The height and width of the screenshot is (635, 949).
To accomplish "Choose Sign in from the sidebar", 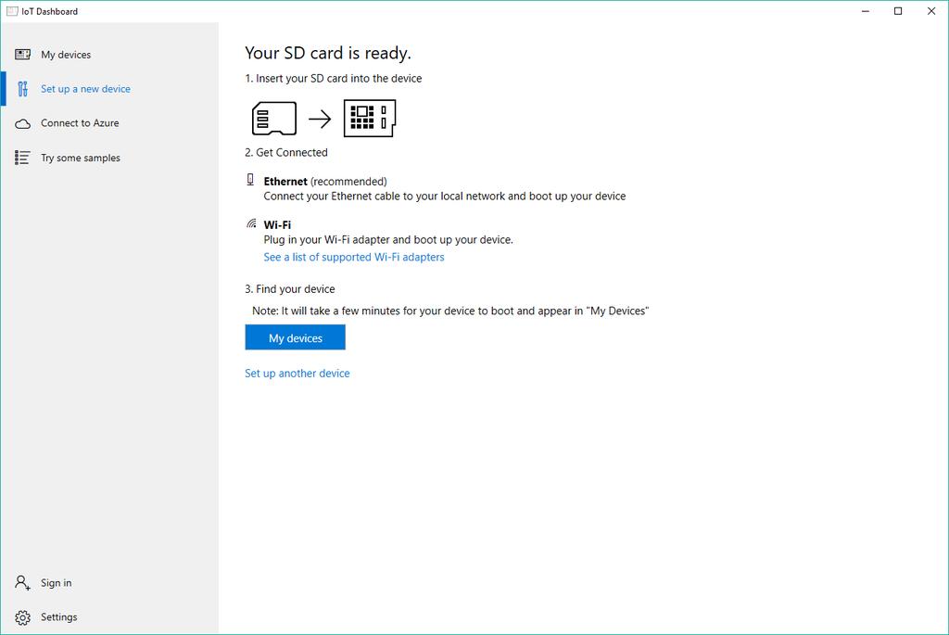I will [109, 583].
